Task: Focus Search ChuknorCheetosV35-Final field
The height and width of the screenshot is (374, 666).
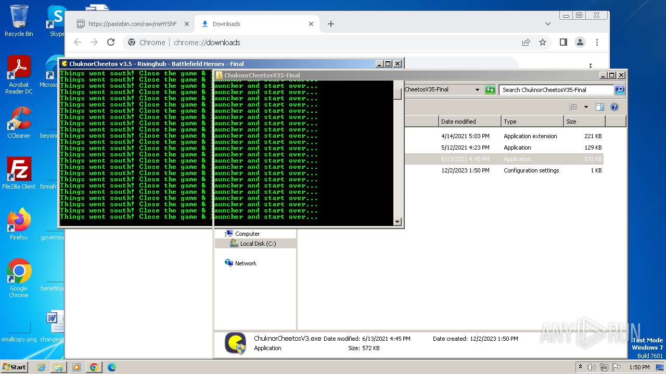Action: 557,90
